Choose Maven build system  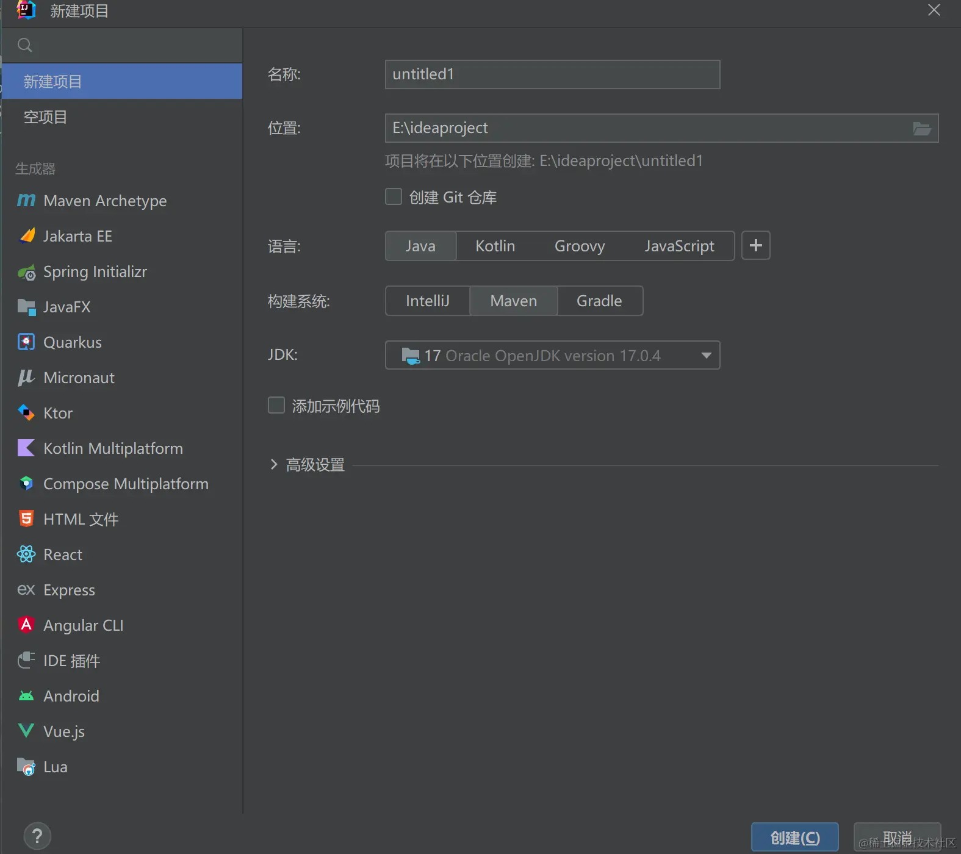pyautogui.click(x=514, y=301)
